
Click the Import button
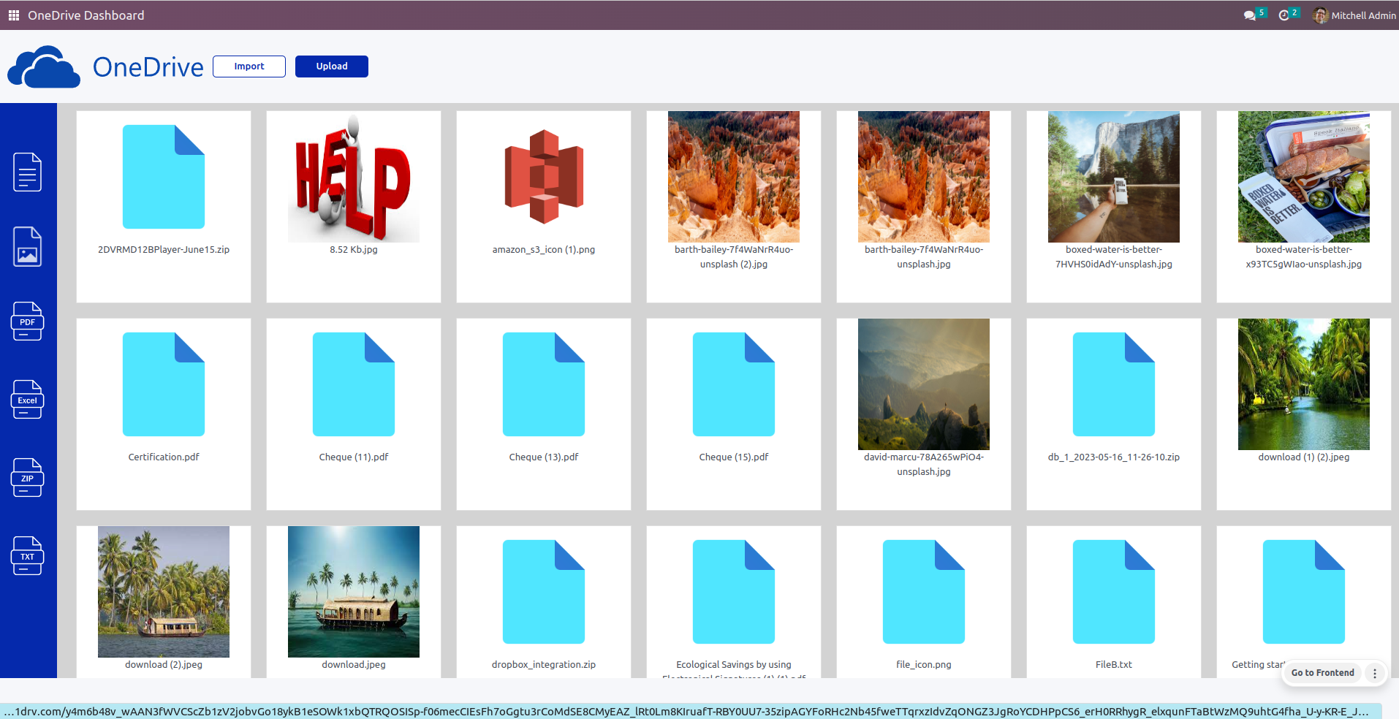pos(249,66)
